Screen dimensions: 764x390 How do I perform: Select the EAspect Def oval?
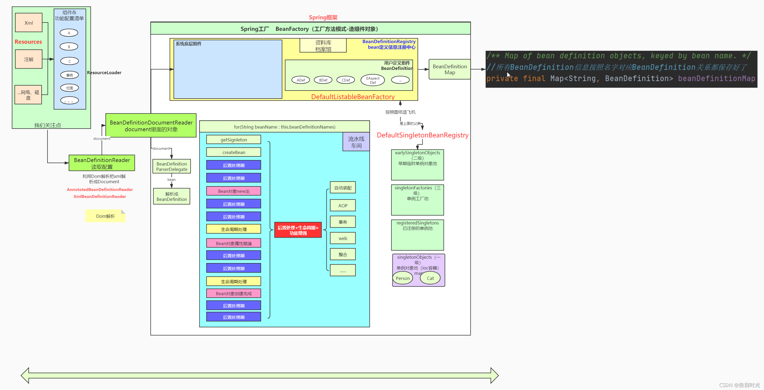point(373,80)
